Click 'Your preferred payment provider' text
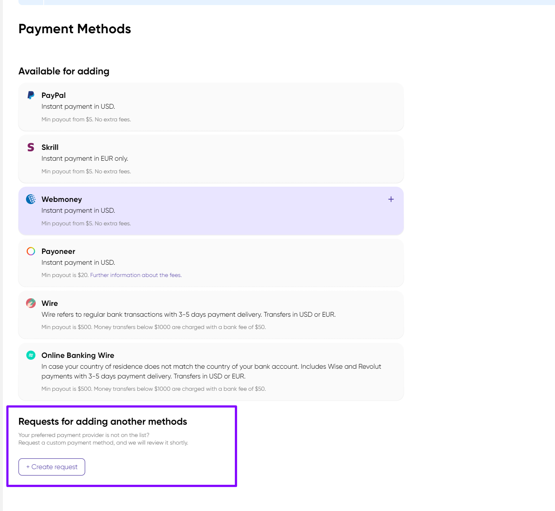555x511 pixels. 84,435
